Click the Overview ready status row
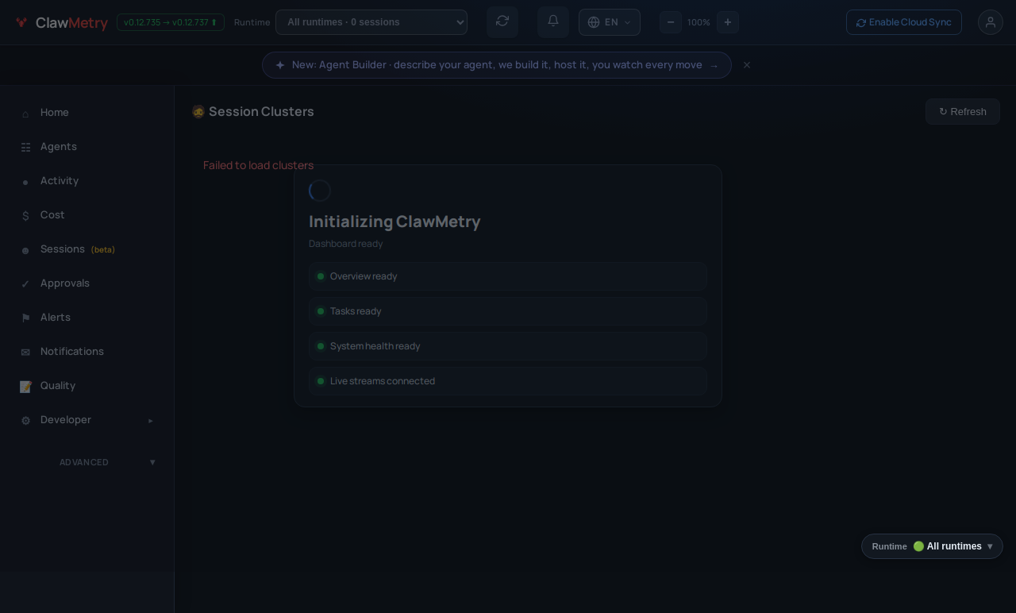Image resolution: width=1016 pixels, height=613 pixels. coord(508,276)
